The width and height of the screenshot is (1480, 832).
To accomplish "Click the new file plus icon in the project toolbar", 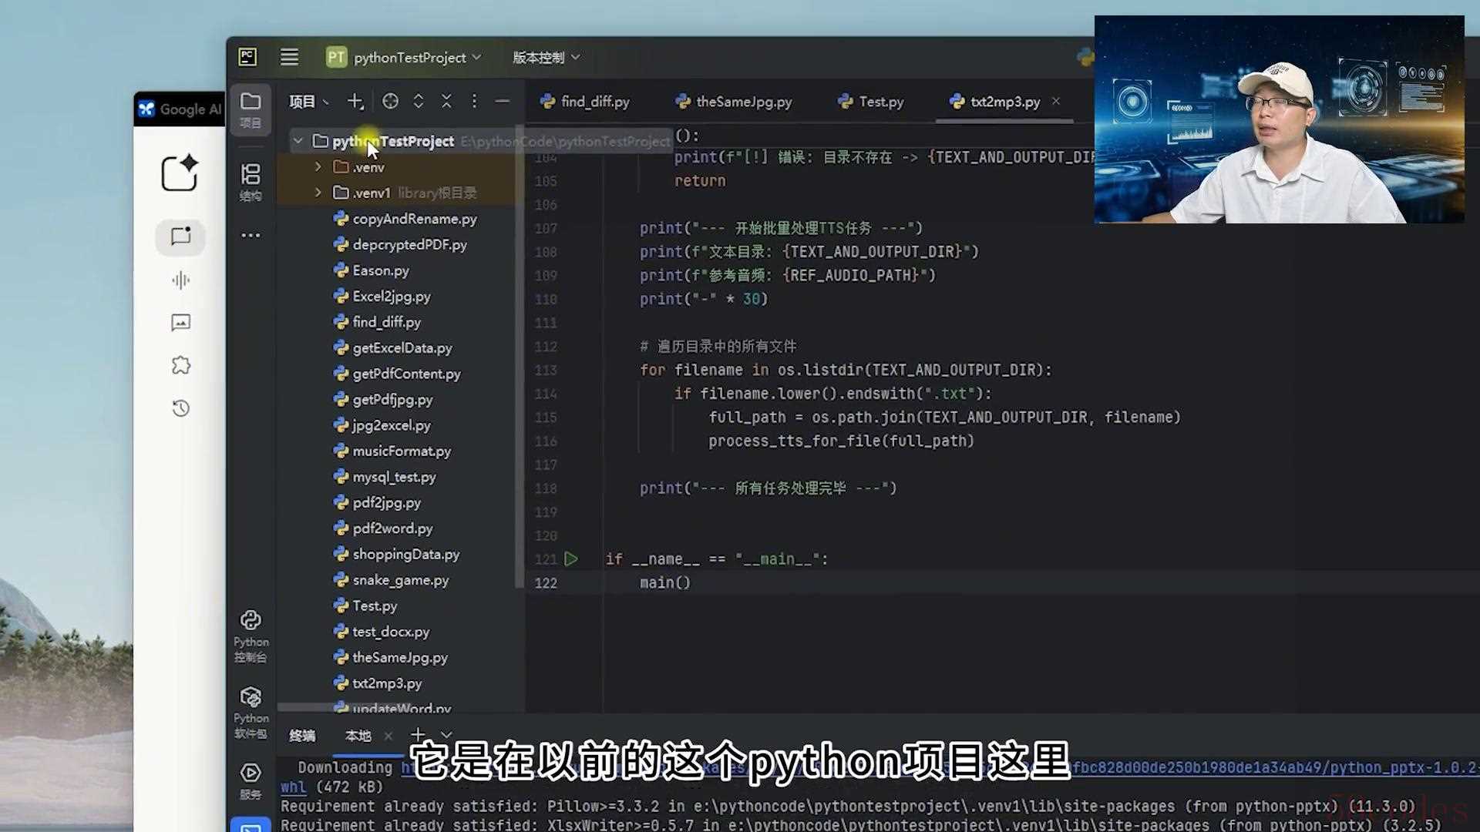I will click(x=355, y=101).
